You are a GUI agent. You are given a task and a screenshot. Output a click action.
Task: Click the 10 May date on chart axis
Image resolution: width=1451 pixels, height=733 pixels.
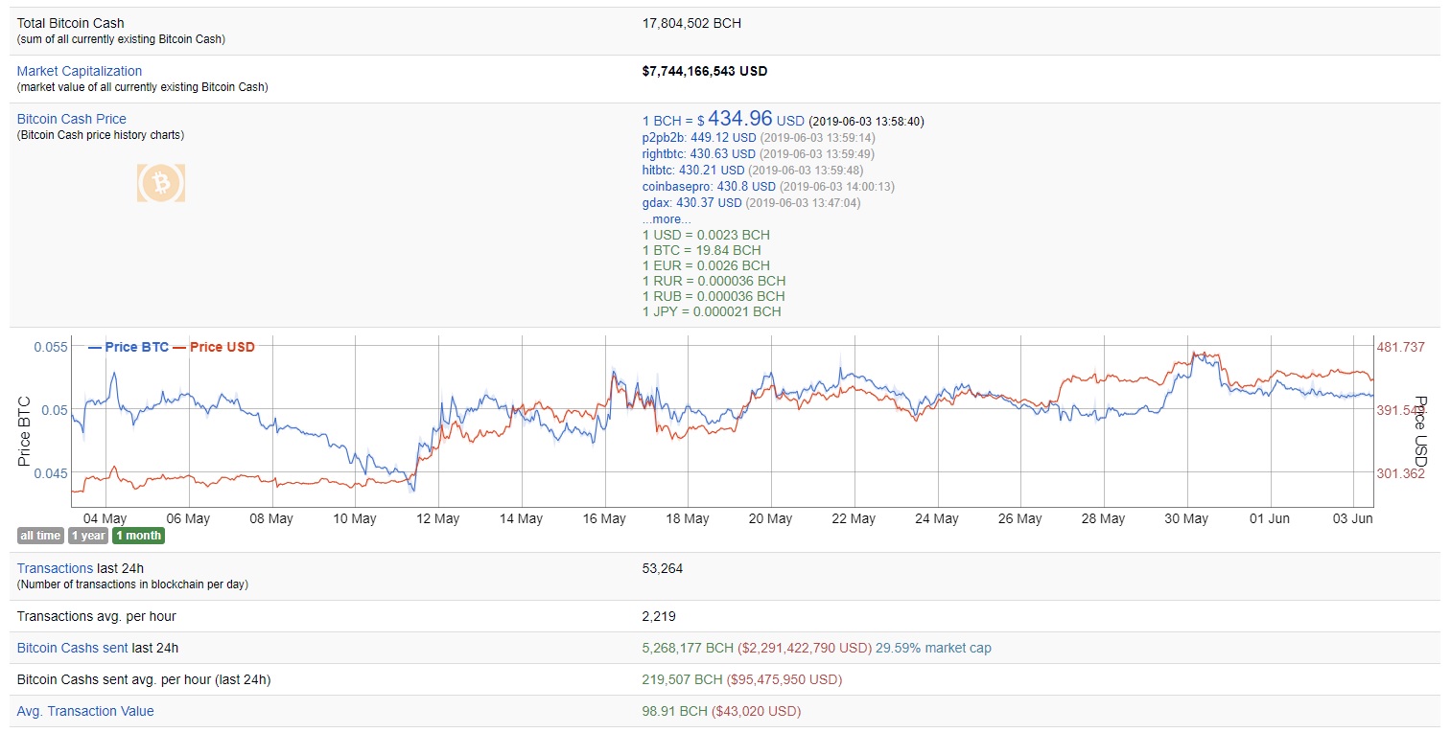(x=355, y=518)
